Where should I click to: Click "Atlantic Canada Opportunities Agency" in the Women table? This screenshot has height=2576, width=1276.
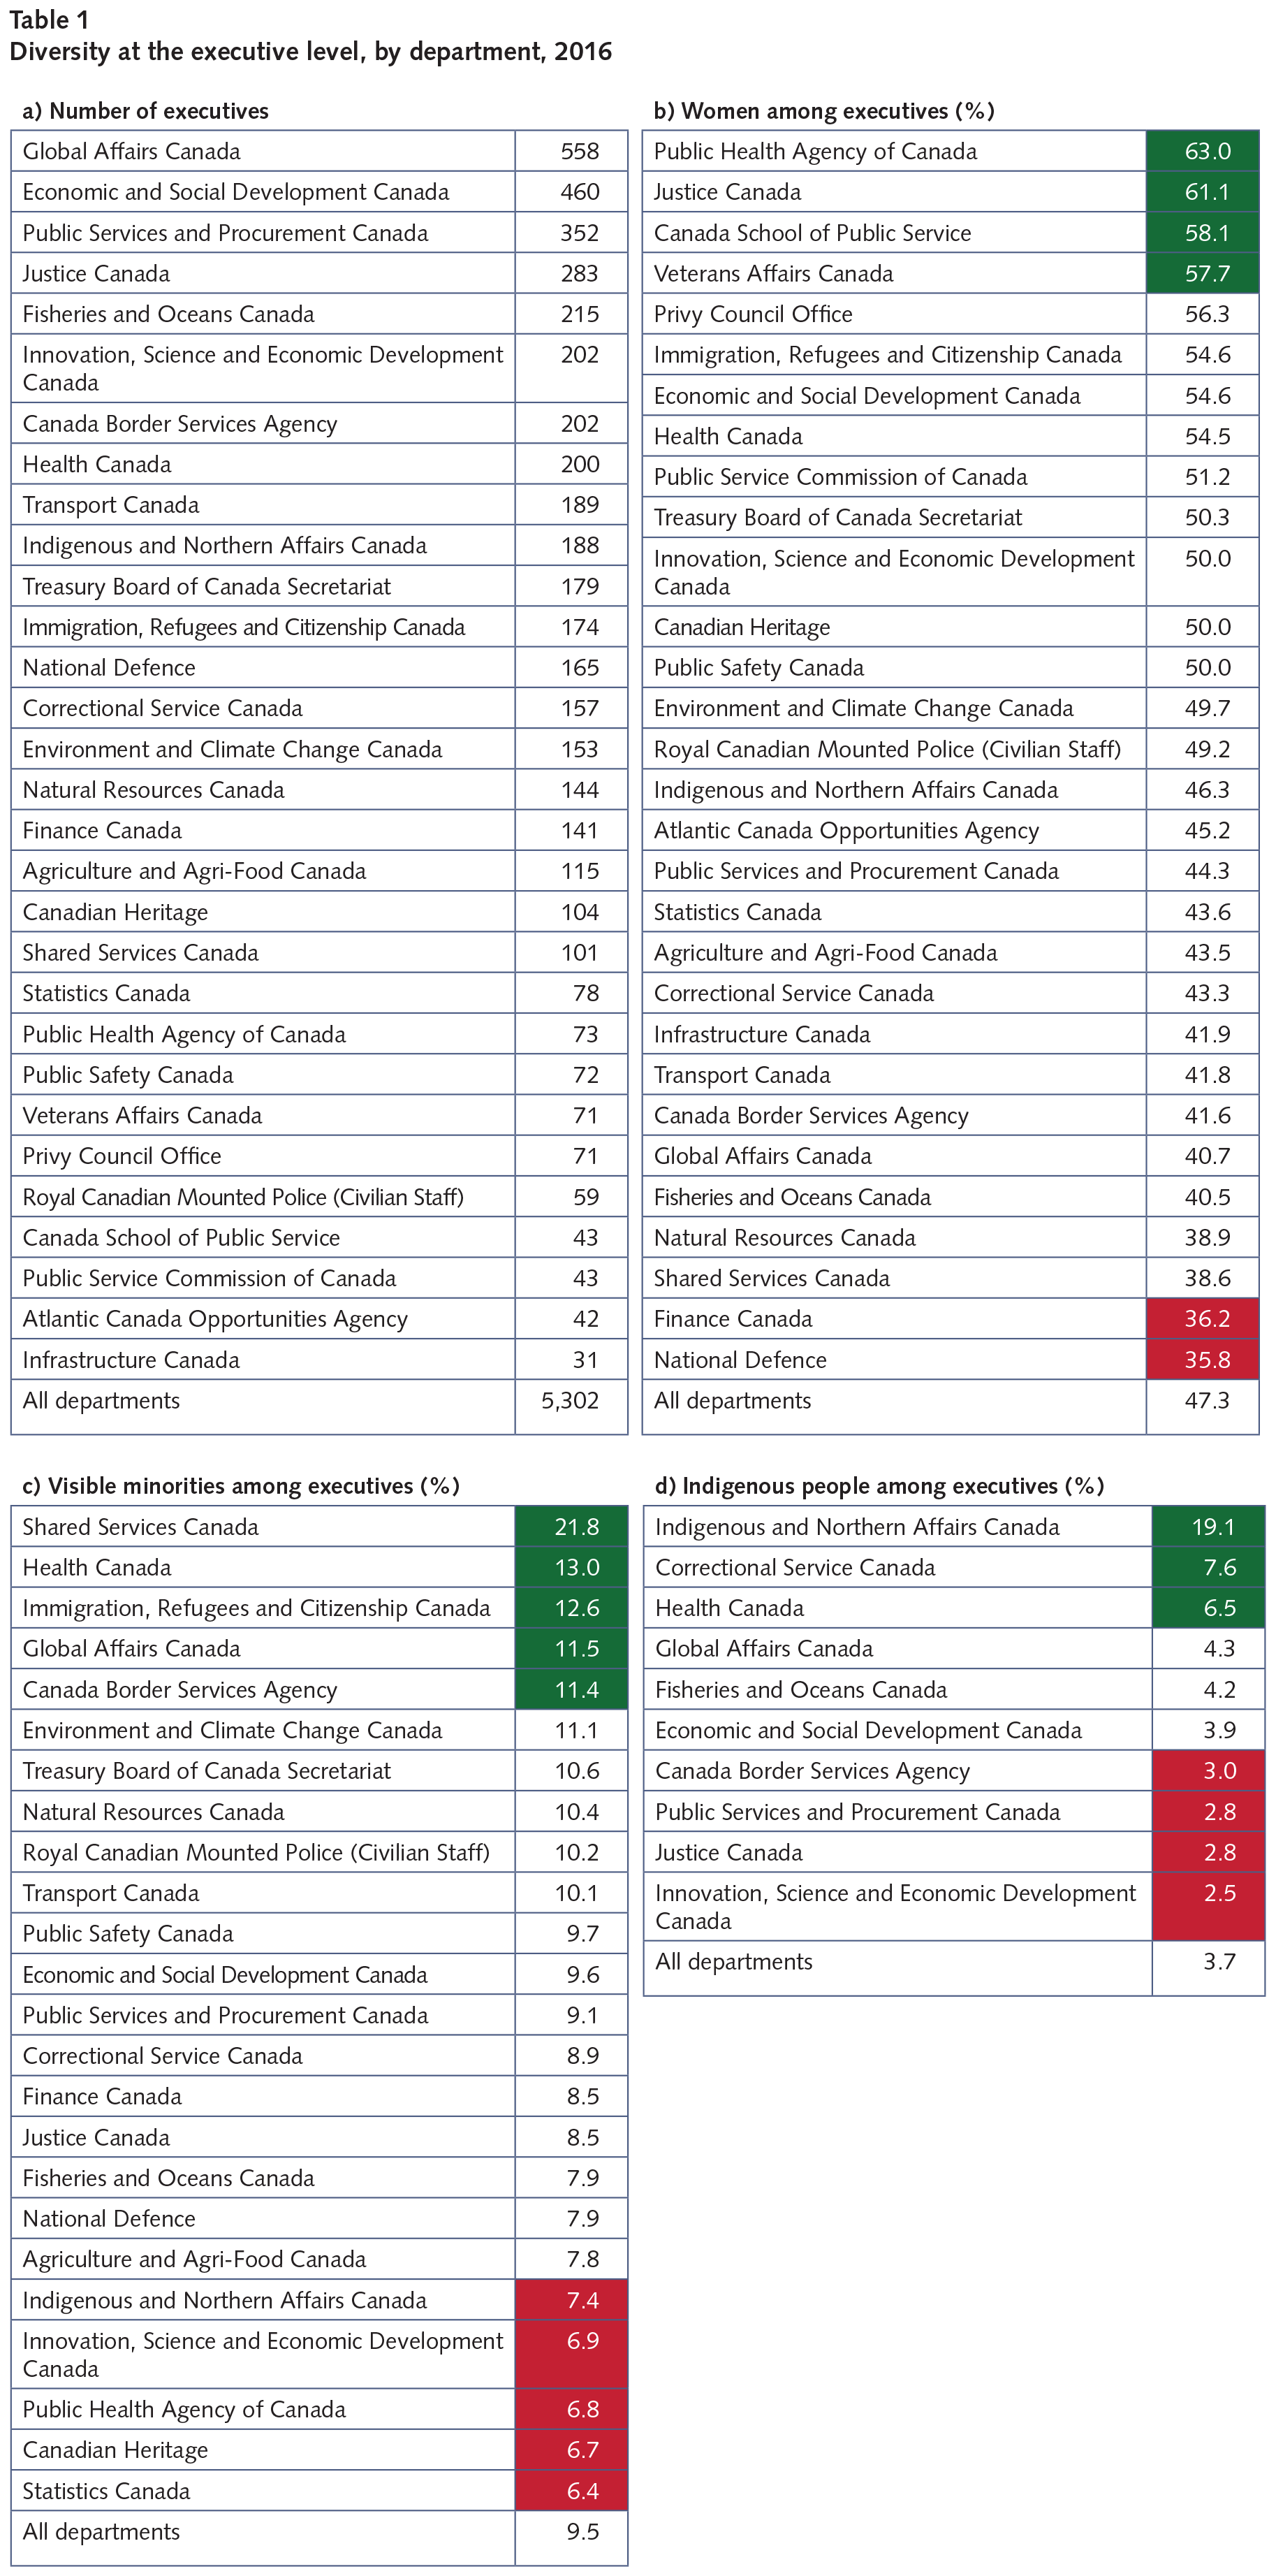coord(847,831)
